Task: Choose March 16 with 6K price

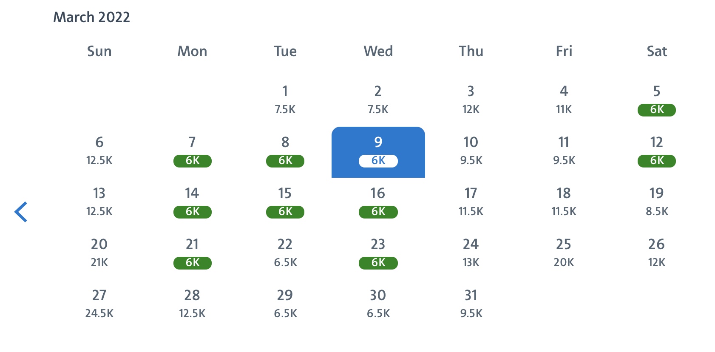Action: tap(378, 202)
